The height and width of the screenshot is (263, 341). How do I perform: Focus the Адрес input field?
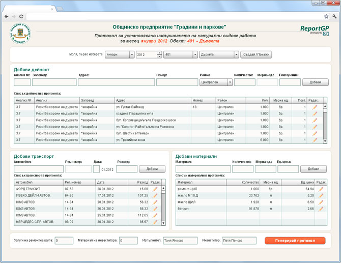[117, 82]
